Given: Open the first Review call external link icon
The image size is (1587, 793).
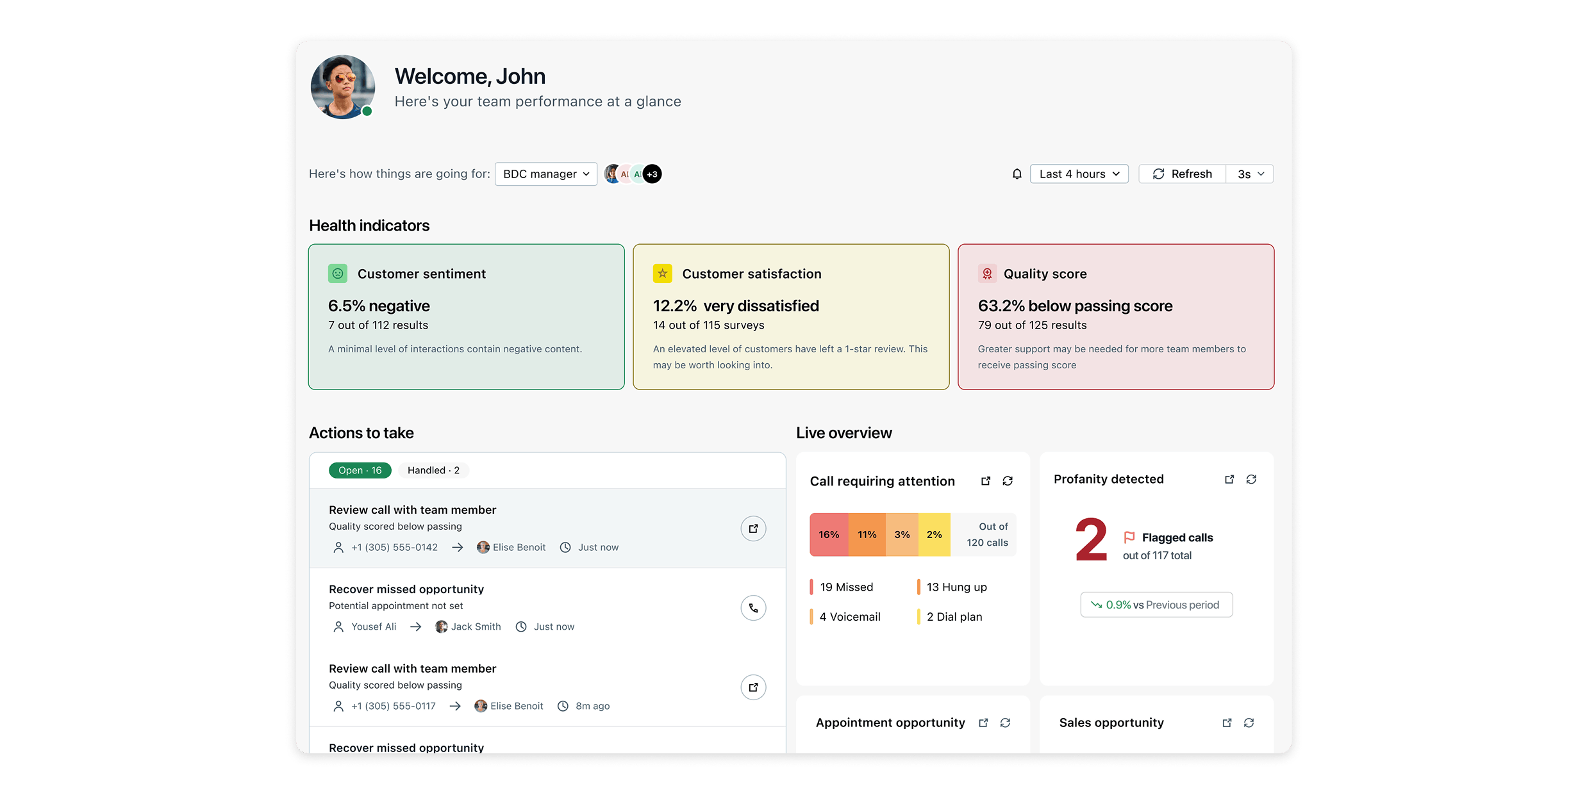Looking at the screenshot, I should tap(753, 528).
